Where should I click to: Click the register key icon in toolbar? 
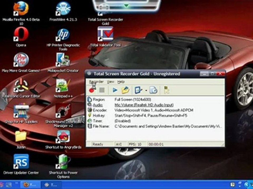166,90
